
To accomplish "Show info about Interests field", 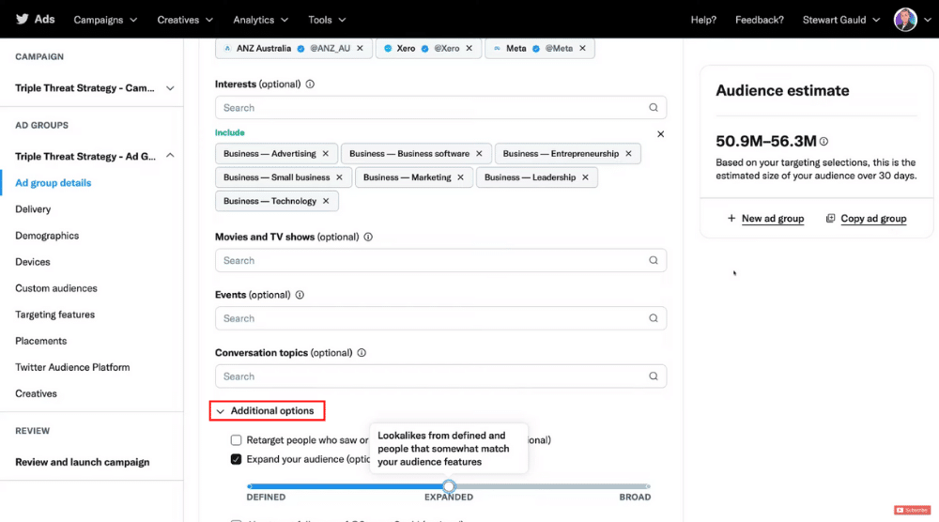I will coord(310,84).
